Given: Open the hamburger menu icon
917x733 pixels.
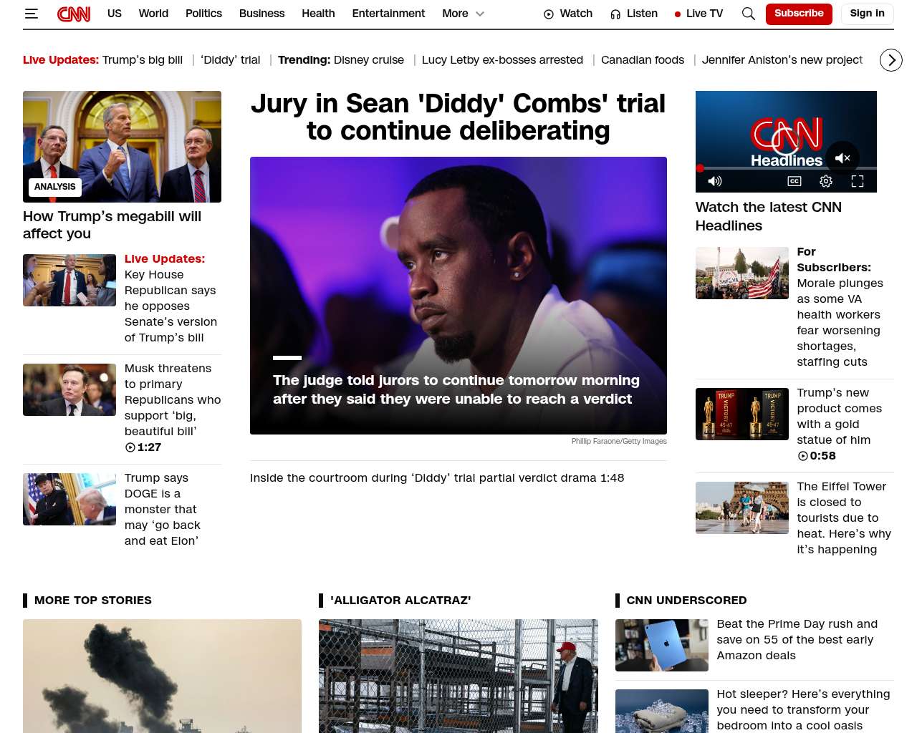Looking at the screenshot, I should click(31, 14).
